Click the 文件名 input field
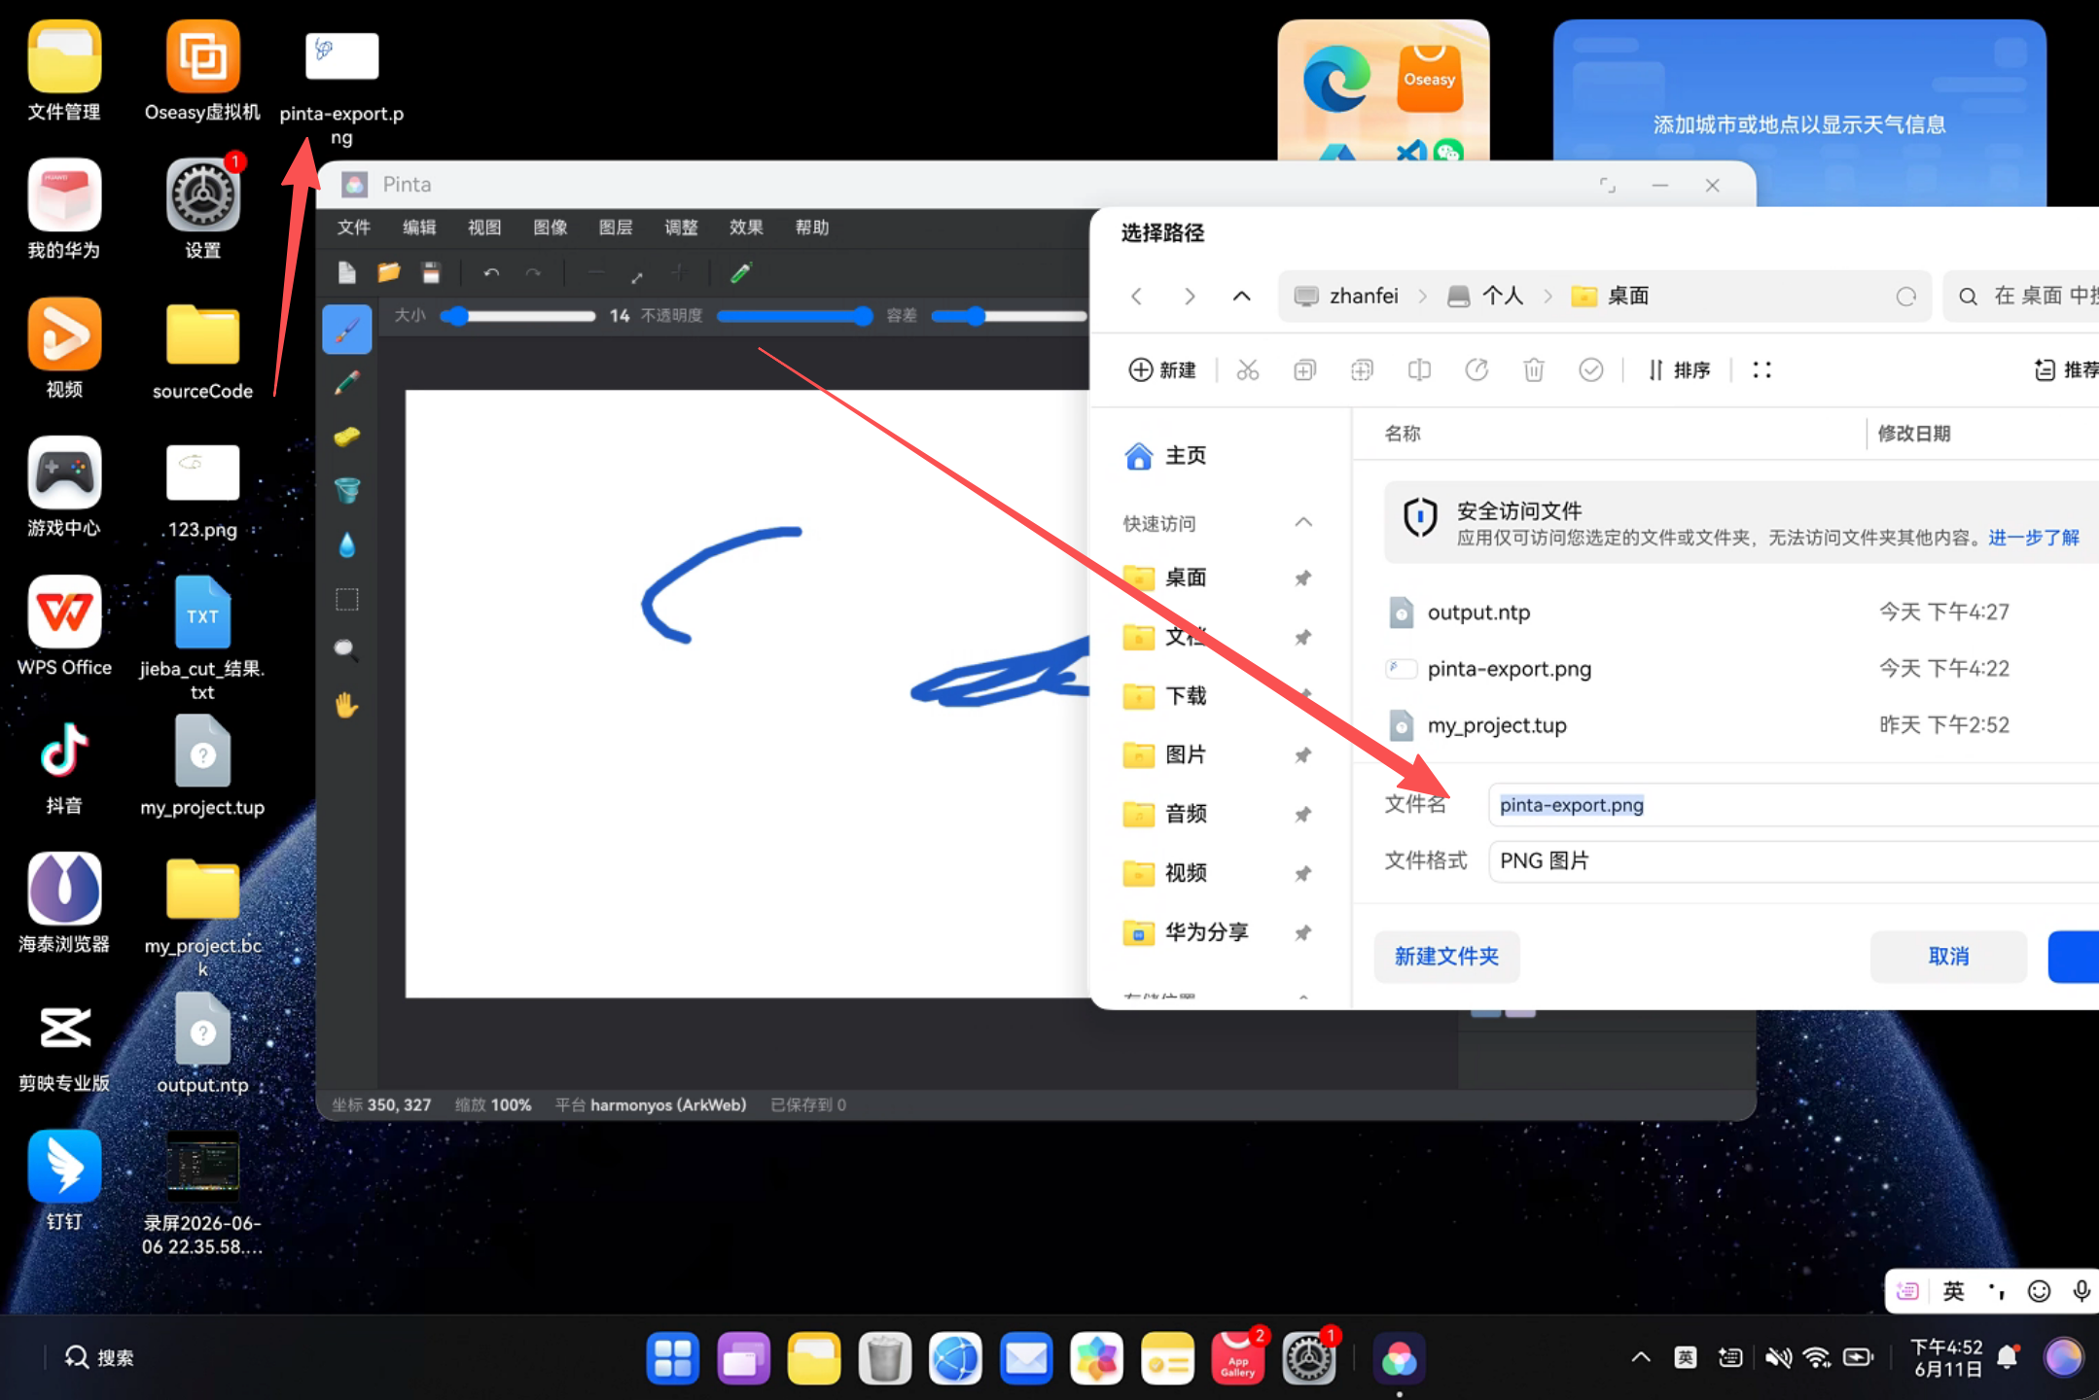 click(1794, 805)
